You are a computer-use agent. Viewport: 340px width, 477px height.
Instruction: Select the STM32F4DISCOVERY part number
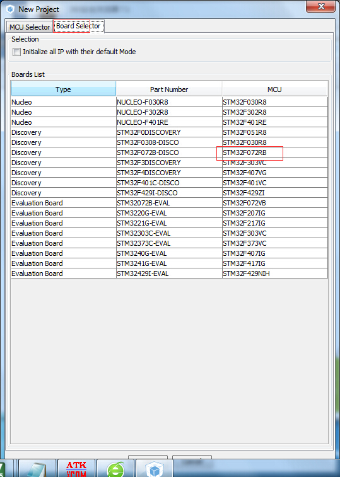tap(169, 173)
